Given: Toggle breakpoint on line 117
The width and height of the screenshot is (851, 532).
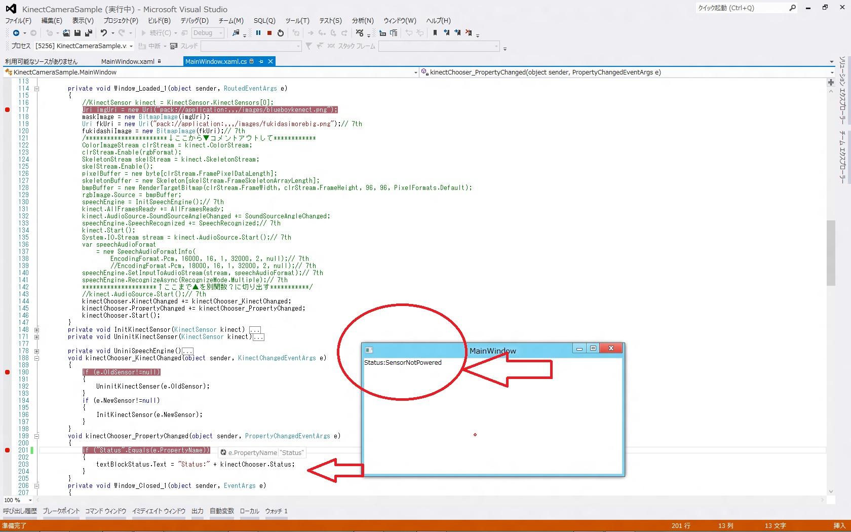Looking at the screenshot, I should point(8,110).
